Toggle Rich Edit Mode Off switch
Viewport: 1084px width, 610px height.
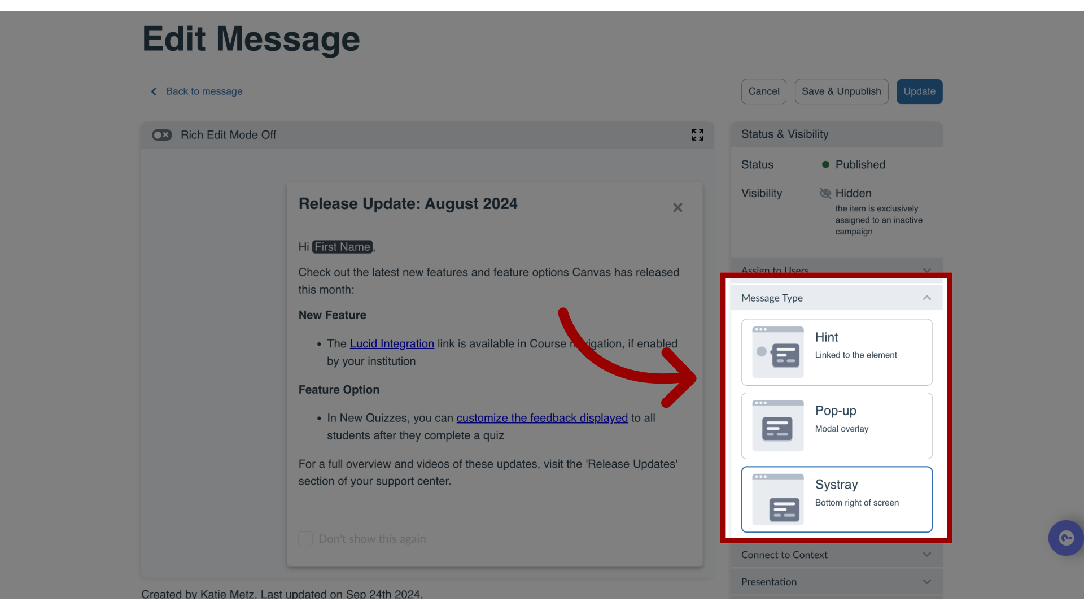click(x=162, y=135)
